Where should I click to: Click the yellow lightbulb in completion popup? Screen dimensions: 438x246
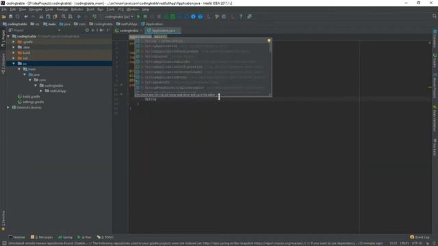[269, 41]
